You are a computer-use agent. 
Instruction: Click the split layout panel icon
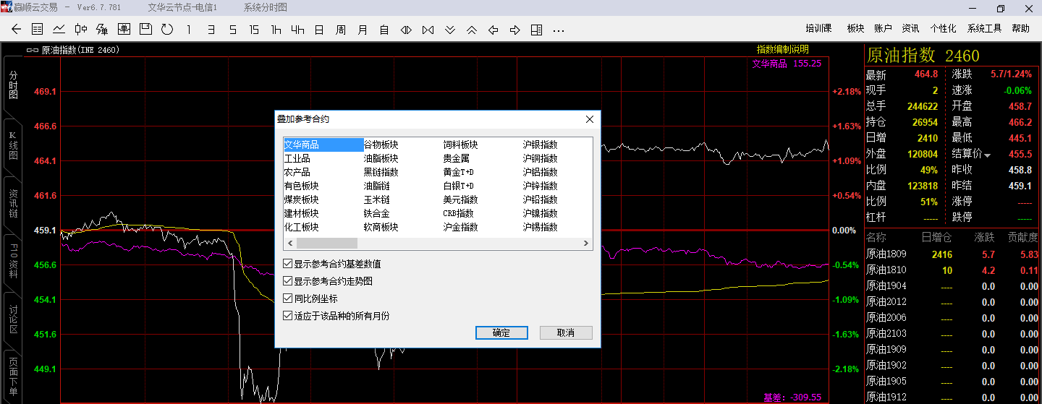tap(536, 30)
